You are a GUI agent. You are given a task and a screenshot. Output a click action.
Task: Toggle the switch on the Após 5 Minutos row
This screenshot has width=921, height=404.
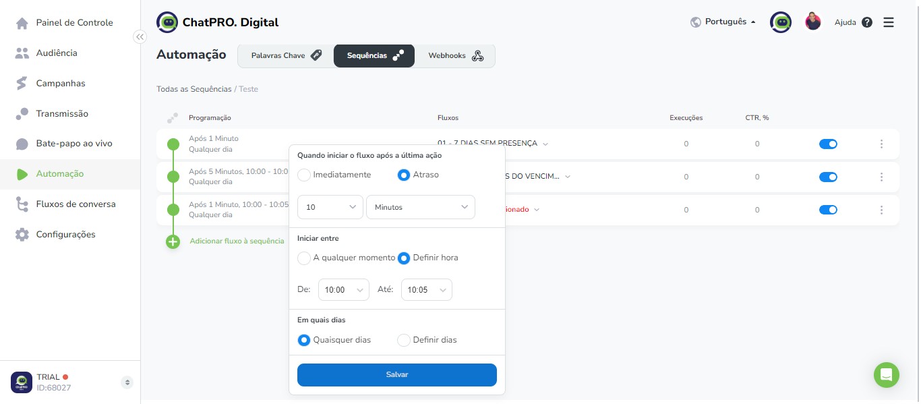(828, 177)
